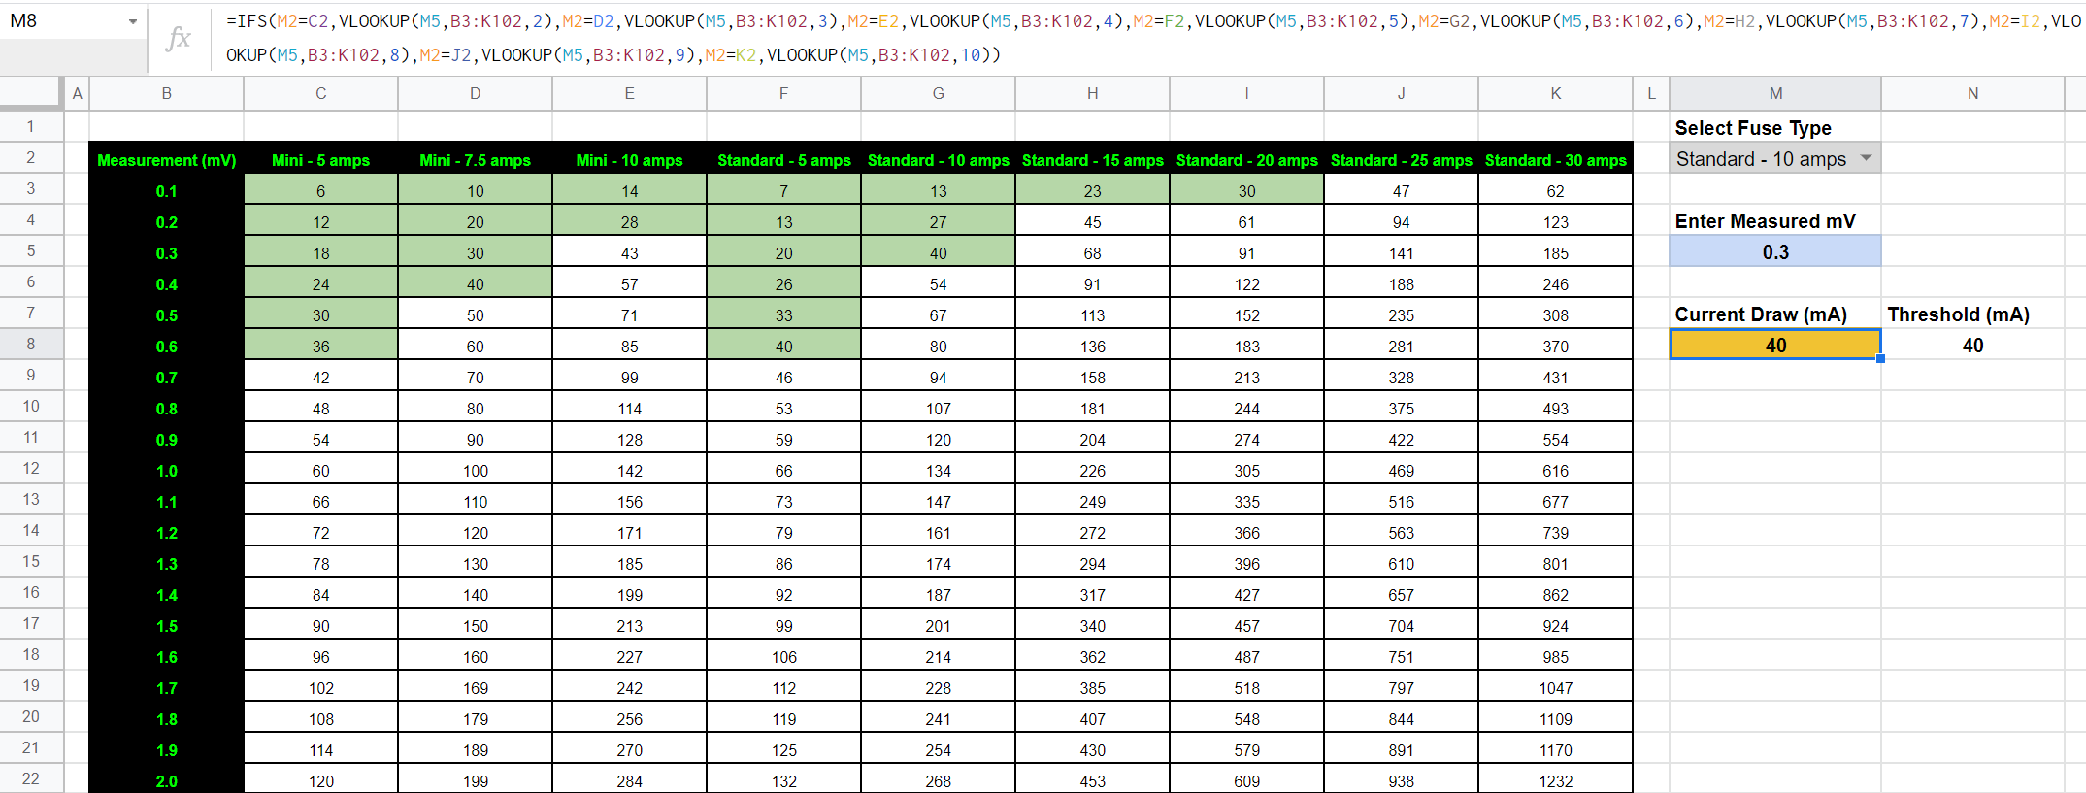The width and height of the screenshot is (2086, 793).
Task: Expand the Name box dropdown arrow
Action: pos(133,21)
